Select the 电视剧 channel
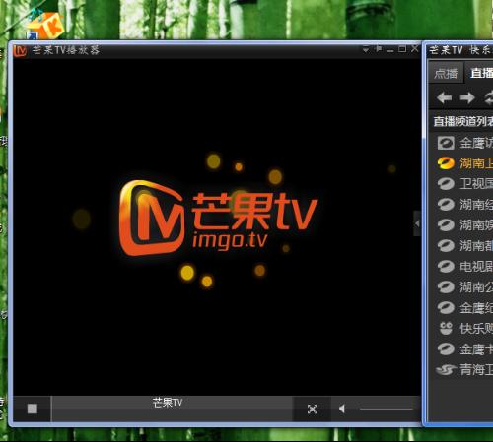 [464, 266]
